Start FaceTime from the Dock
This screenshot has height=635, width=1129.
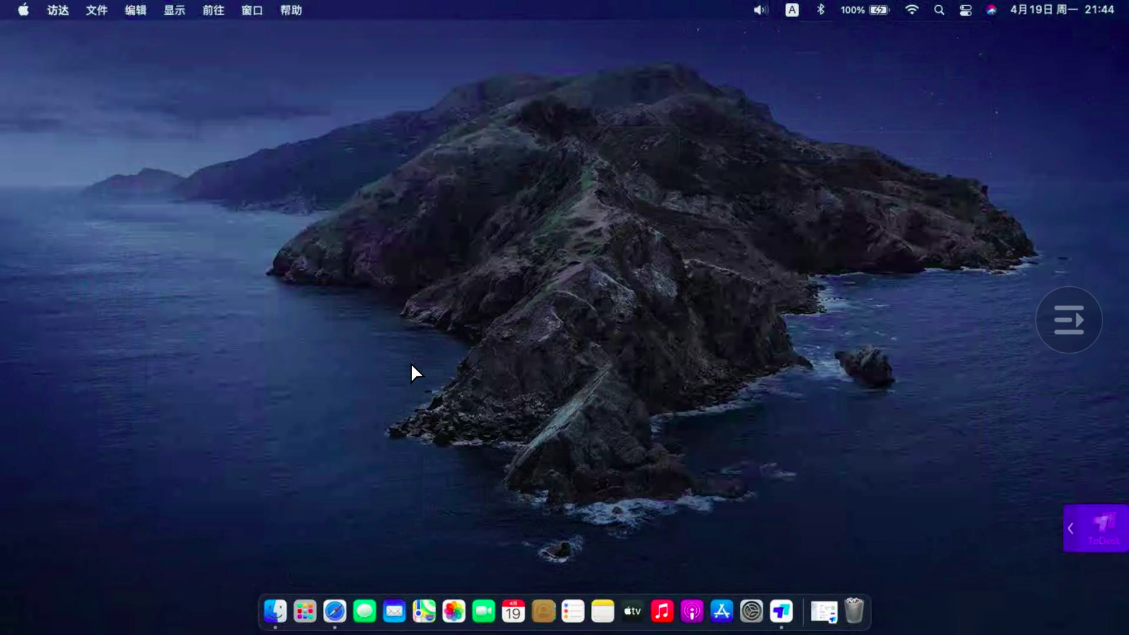pyautogui.click(x=484, y=611)
